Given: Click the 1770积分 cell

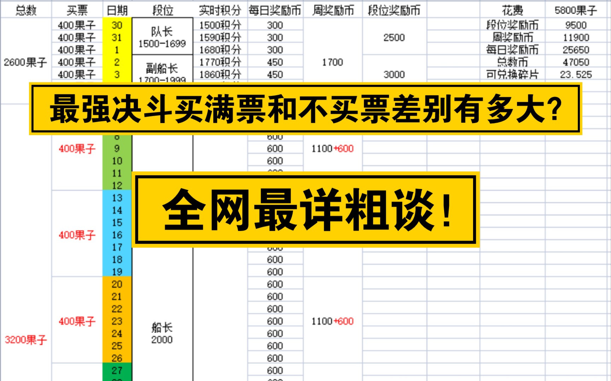Looking at the screenshot, I should click(220, 62).
